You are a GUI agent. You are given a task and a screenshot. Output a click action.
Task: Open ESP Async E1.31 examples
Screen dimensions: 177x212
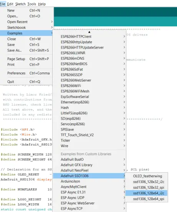point(89,192)
